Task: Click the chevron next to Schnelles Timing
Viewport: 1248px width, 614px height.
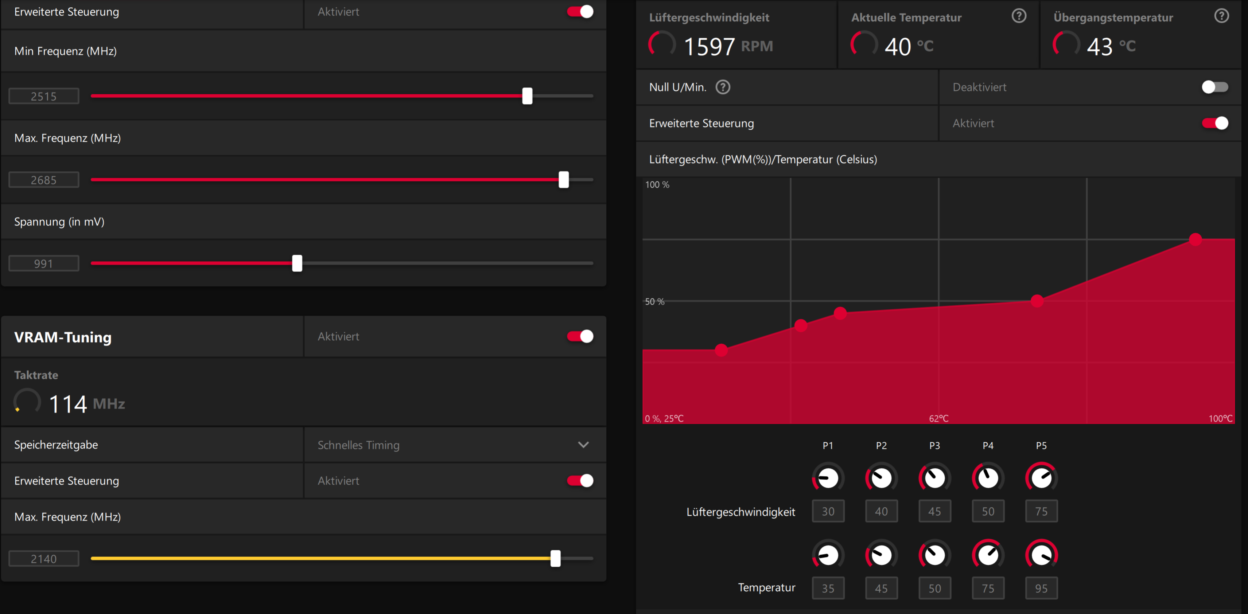Action: click(583, 445)
